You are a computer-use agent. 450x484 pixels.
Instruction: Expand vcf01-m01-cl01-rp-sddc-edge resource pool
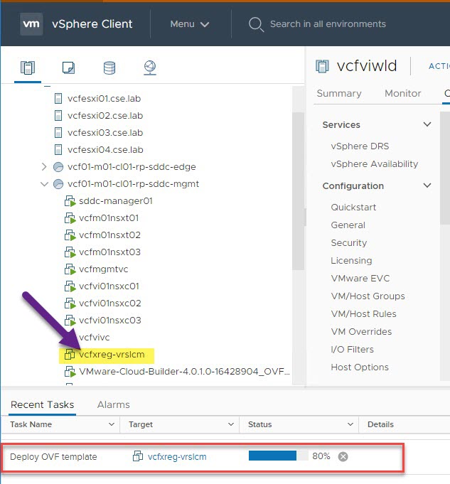pyautogui.click(x=44, y=167)
